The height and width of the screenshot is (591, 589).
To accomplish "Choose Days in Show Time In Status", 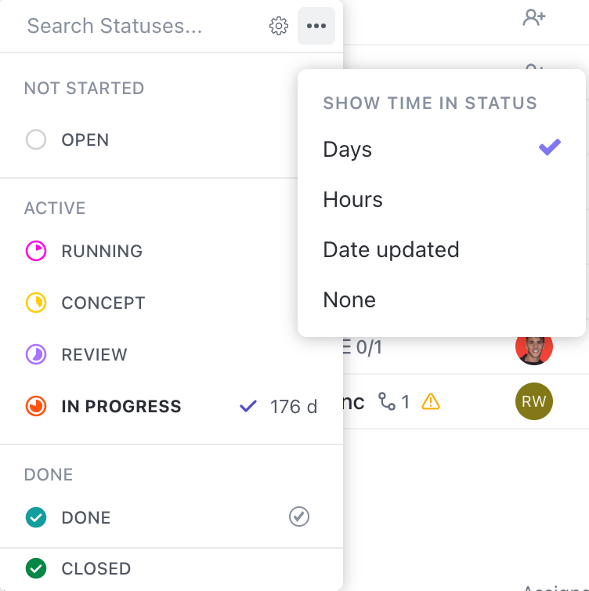I will (x=348, y=150).
